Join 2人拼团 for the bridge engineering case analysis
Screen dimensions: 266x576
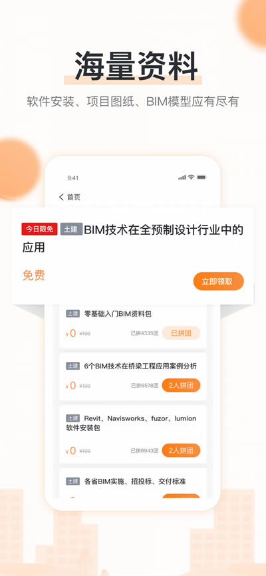pyautogui.click(x=181, y=385)
